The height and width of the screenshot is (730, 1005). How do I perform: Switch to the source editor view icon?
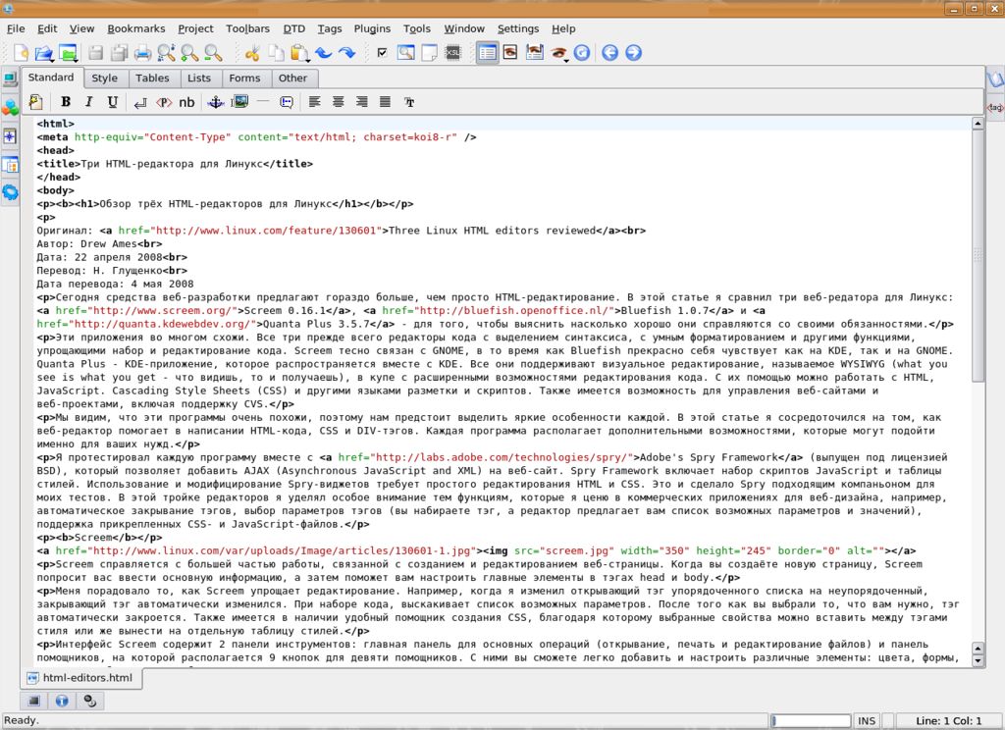tap(487, 53)
